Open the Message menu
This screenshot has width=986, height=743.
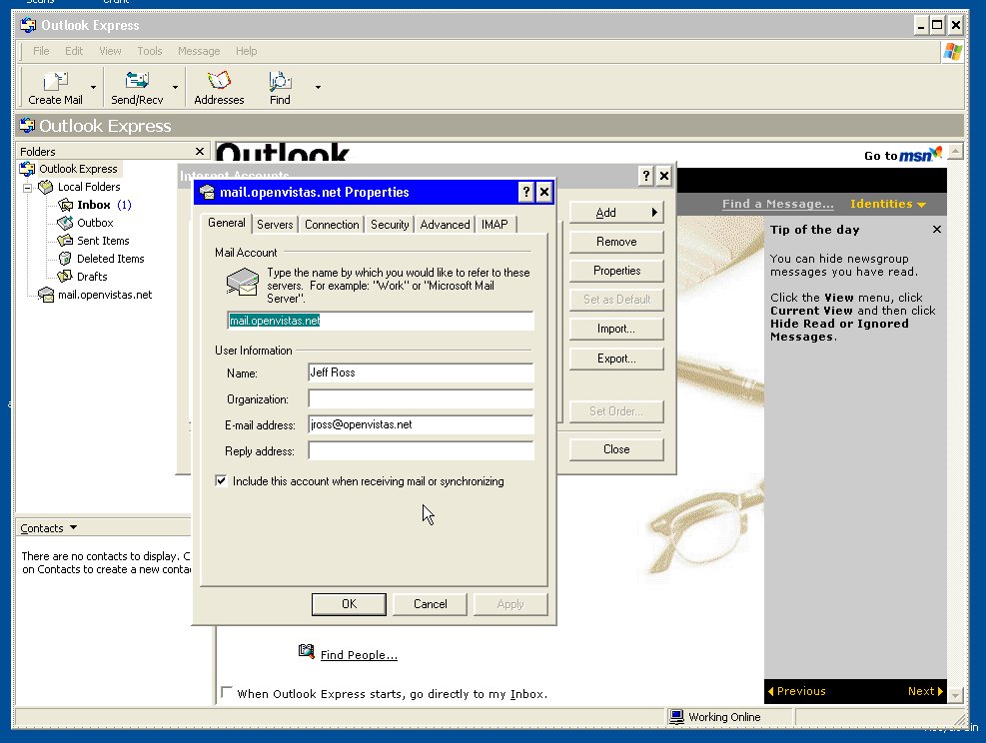point(199,51)
